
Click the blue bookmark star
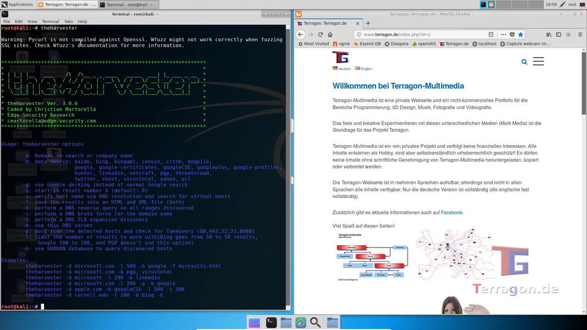point(521,35)
